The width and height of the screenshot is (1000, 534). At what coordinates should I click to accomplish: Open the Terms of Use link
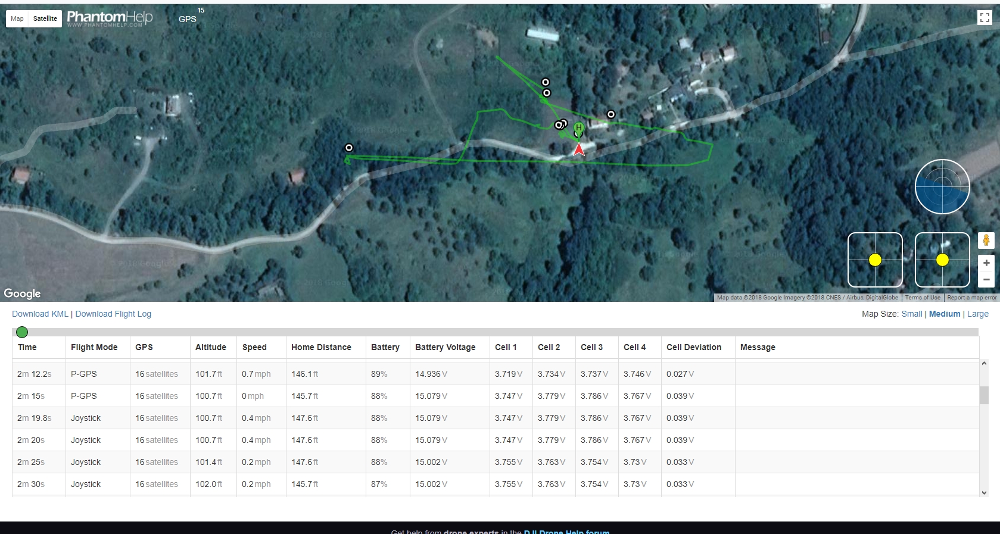pyautogui.click(x=923, y=298)
